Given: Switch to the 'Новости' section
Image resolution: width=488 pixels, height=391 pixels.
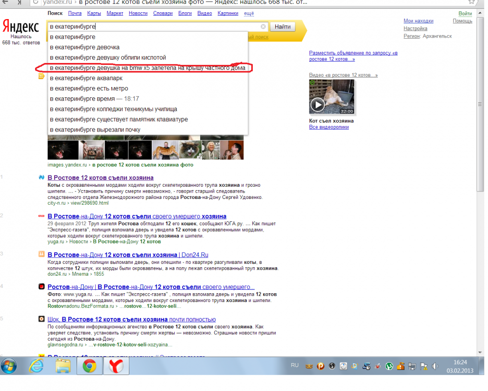Looking at the screenshot, I should click(x=138, y=13).
